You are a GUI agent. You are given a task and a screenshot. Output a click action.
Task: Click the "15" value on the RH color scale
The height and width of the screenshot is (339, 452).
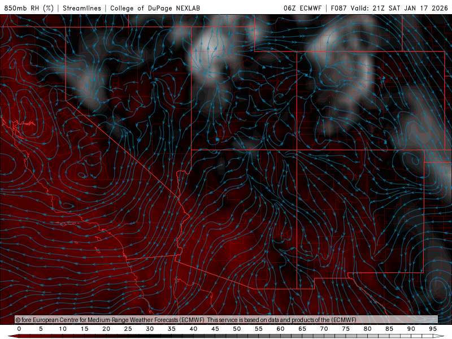[84, 329]
